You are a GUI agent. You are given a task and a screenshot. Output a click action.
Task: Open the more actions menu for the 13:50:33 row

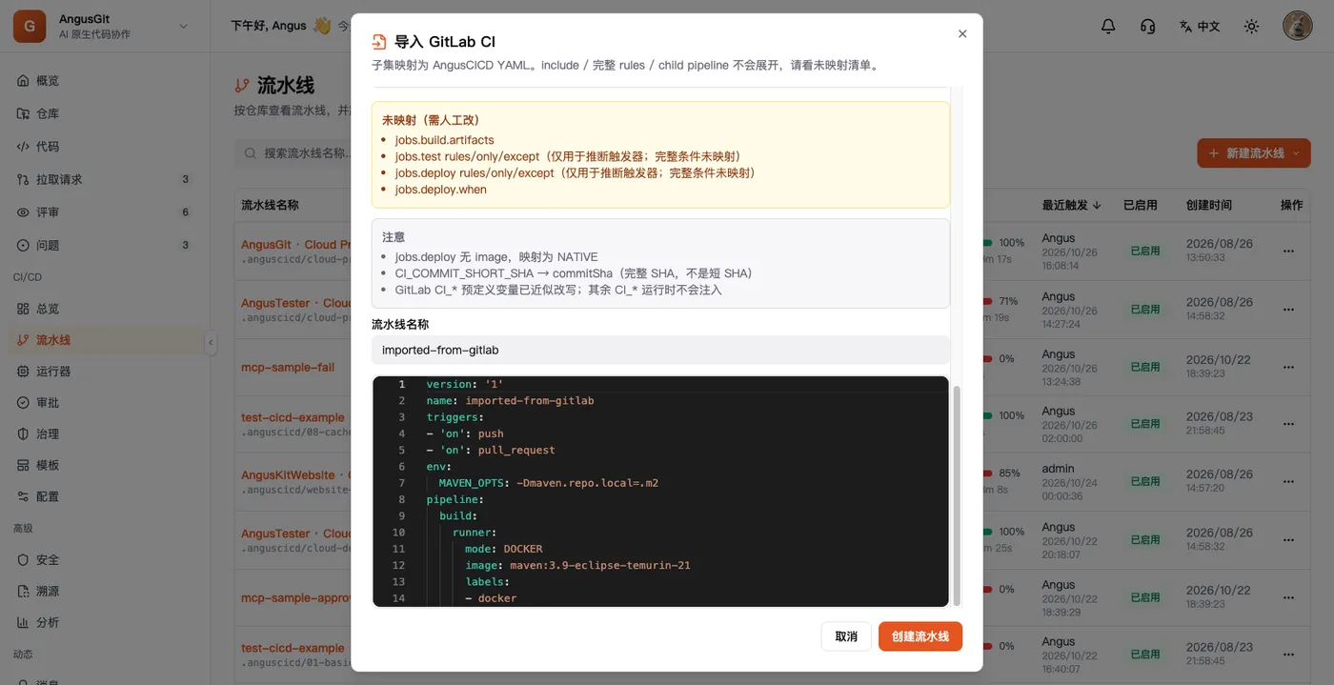click(x=1289, y=251)
